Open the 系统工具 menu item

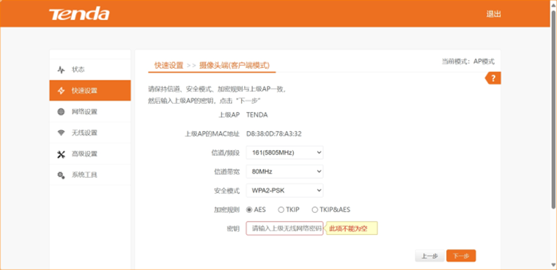pos(90,175)
